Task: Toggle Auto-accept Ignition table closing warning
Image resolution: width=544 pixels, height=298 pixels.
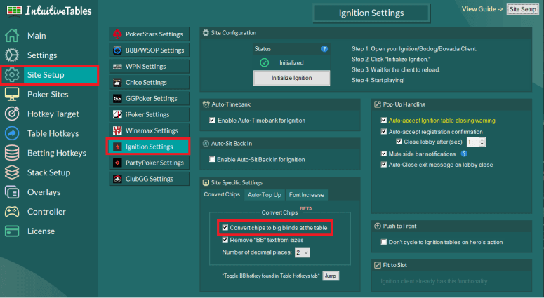Action: point(384,120)
